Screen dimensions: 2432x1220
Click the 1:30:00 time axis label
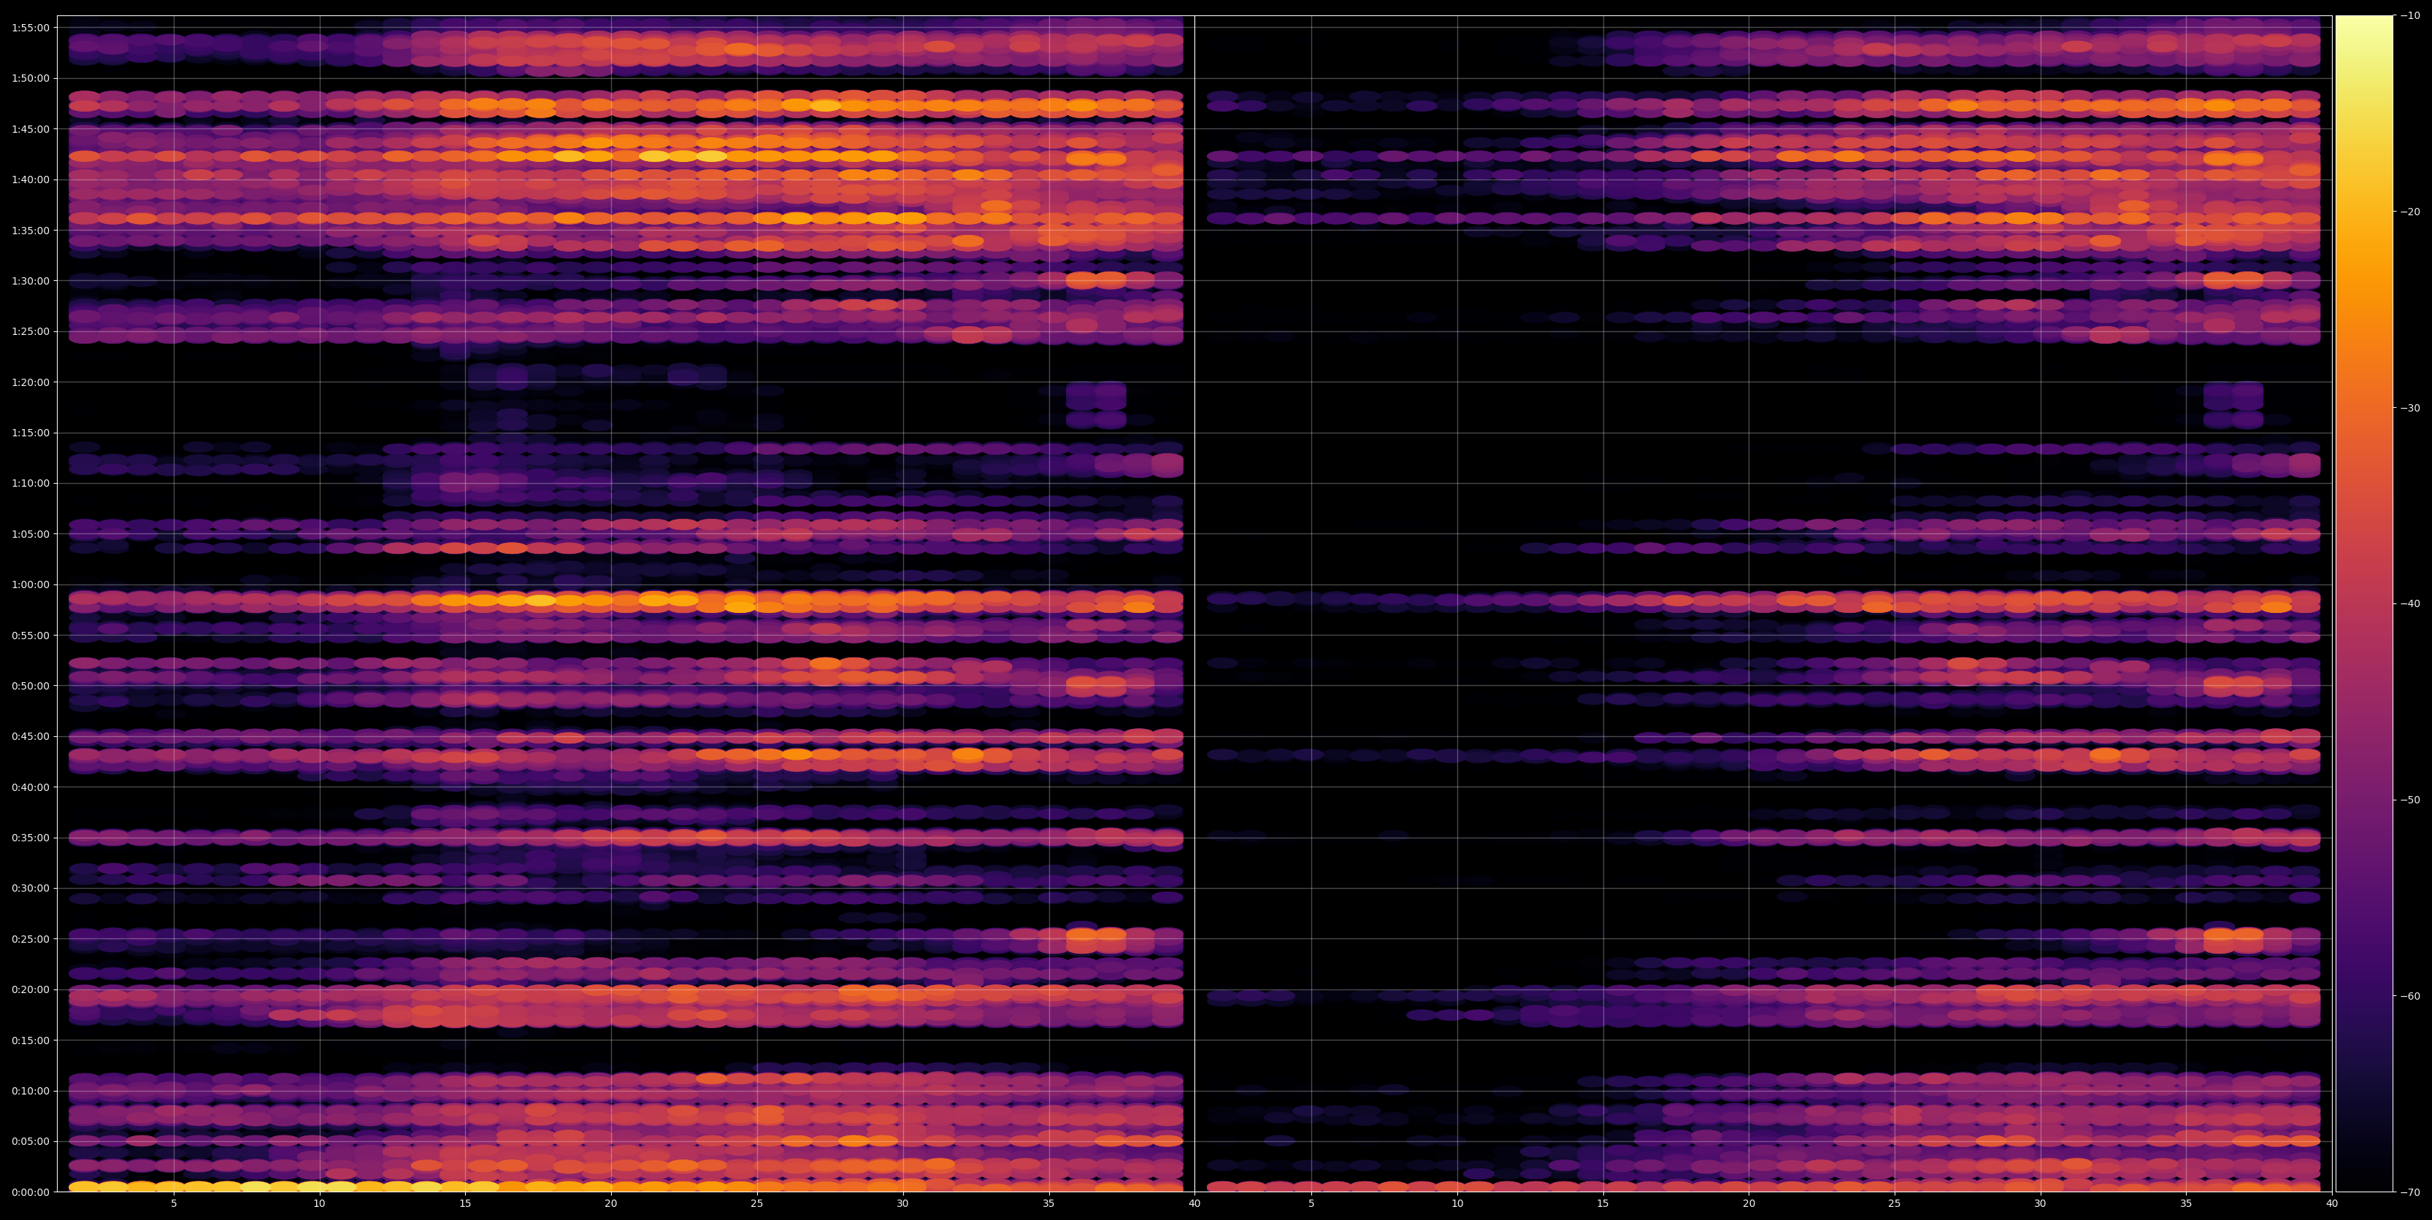click(x=30, y=280)
